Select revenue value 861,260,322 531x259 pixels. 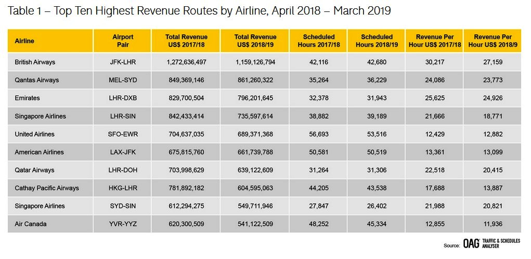255,80
